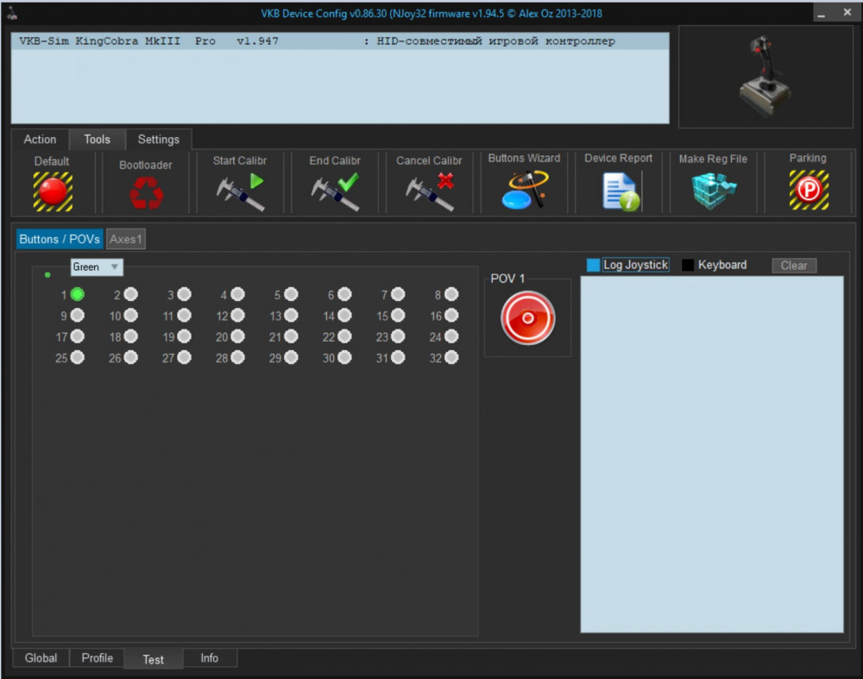
Task: Toggle the Log Joystick checkbox
Action: [x=594, y=265]
